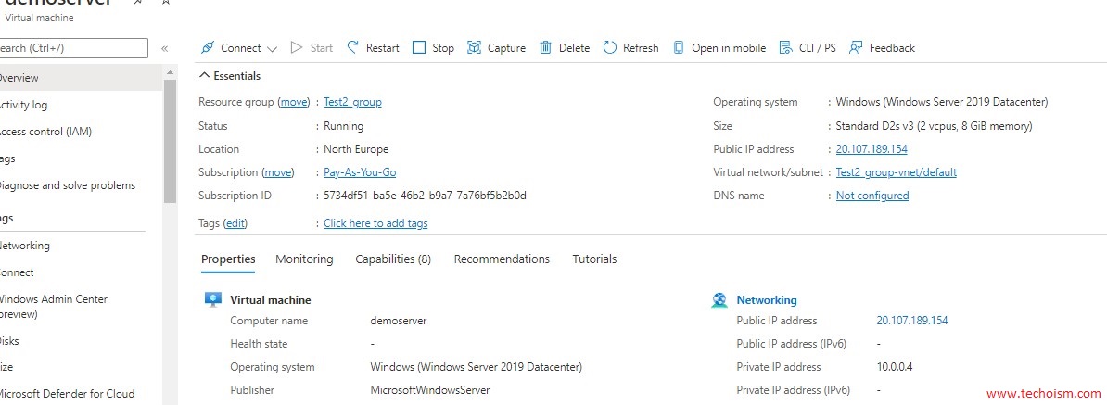
Task: Focus the sidebar search field
Action: tap(73, 48)
